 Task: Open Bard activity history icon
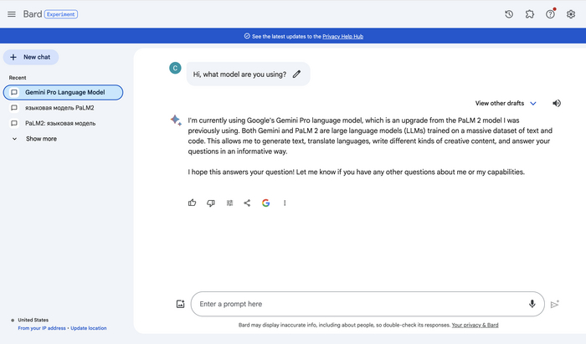[509, 14]
